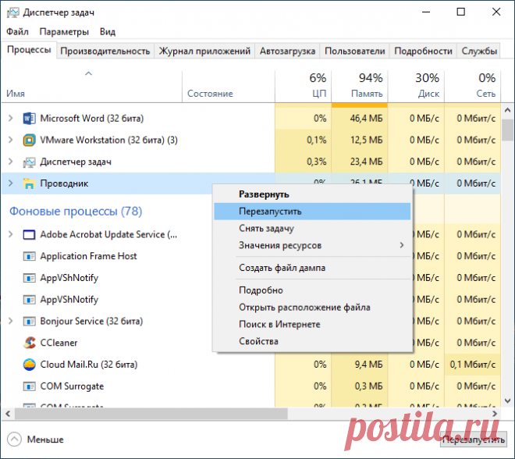Image resolution: width=515 pixels, height=459 pixels.
Task: Click the Проводник folder icon
Action: tap(29, 183)
